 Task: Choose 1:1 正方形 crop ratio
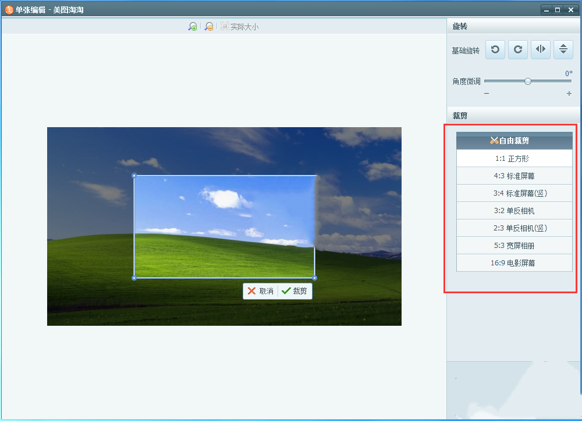pos(514,159)
